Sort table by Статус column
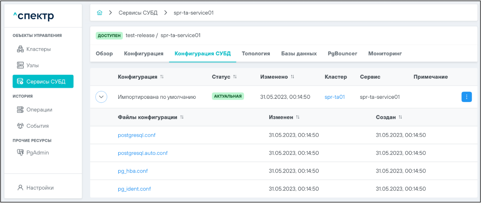The height and width of the screenshot is (203, 481). coord(235,77)
